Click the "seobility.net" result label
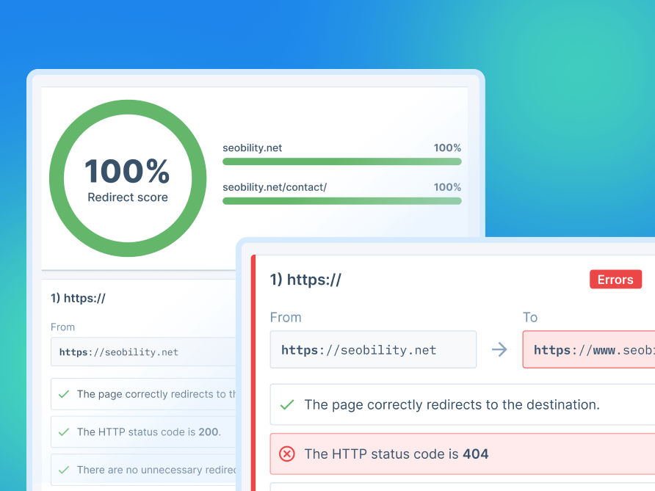This screenshot has width=655, height=491. [253, 148]
